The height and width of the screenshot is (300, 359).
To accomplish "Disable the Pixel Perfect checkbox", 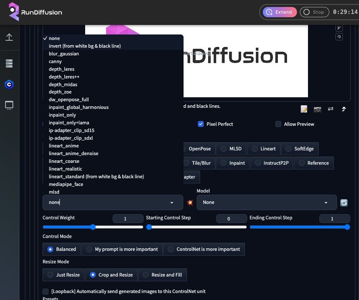I will click(200, 124).
